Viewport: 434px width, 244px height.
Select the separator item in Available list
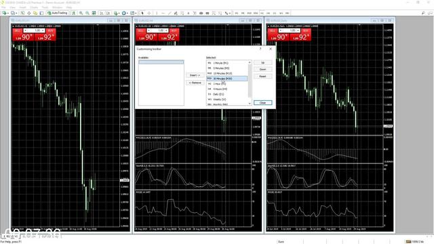pyautogui.click(x=161, y=62)
